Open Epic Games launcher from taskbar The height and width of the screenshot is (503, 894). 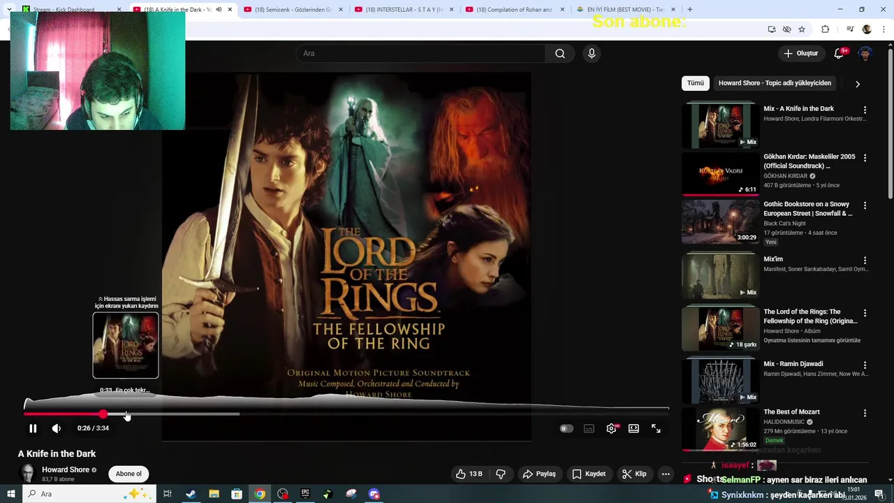point(305,494)
